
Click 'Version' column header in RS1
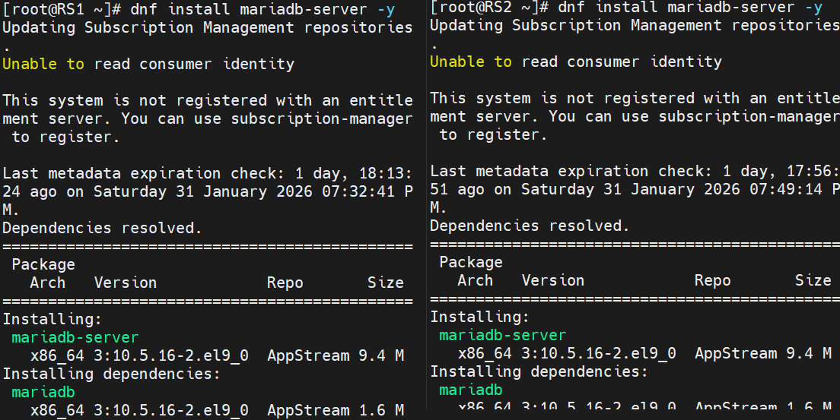126,282
